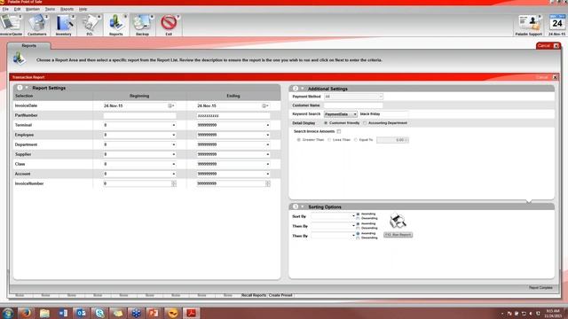Screen dimensions: 568x319
Task: Open the Reports menu
Action: (67, 9)
